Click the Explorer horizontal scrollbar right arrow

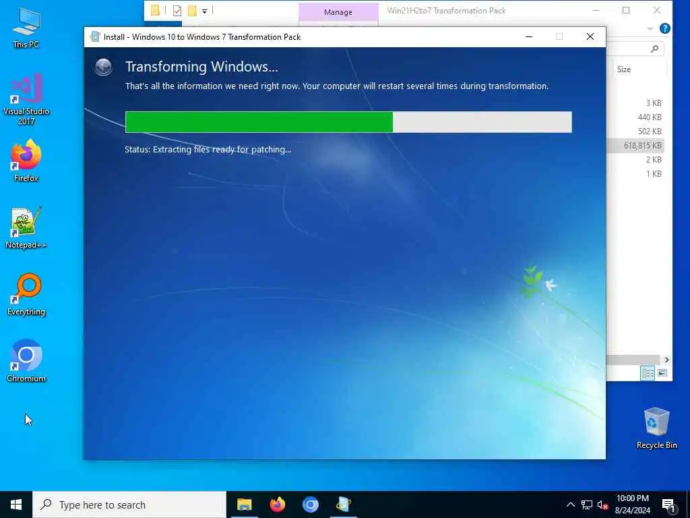point(666,360)
